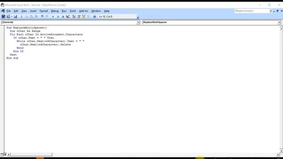Open the Run menu
This screenshot has height=159, width=283.
pos(64,11)
